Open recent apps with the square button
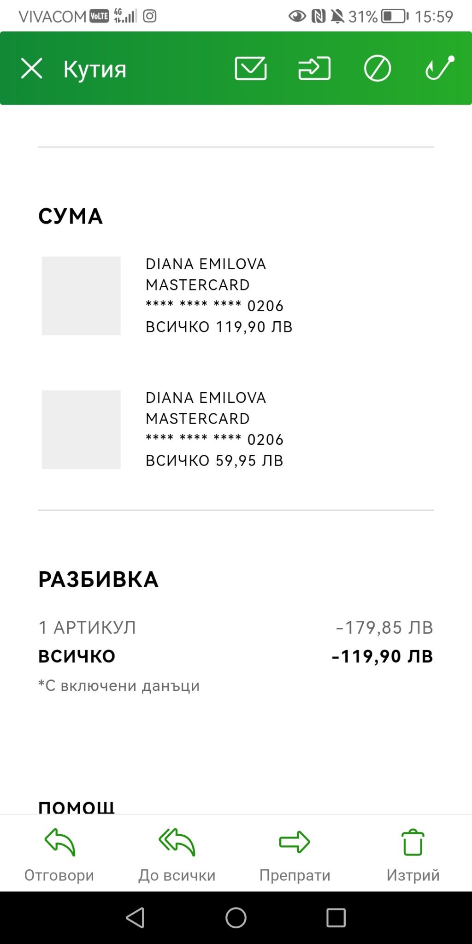Screen dimensions: 472x944 336,918
